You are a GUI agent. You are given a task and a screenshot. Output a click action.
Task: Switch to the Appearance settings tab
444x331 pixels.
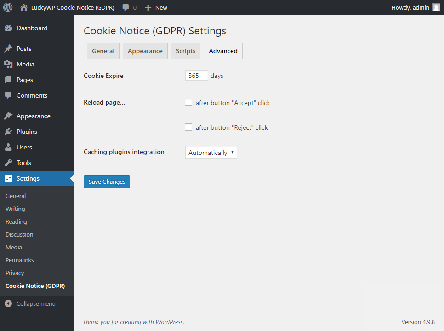point(145,51)
